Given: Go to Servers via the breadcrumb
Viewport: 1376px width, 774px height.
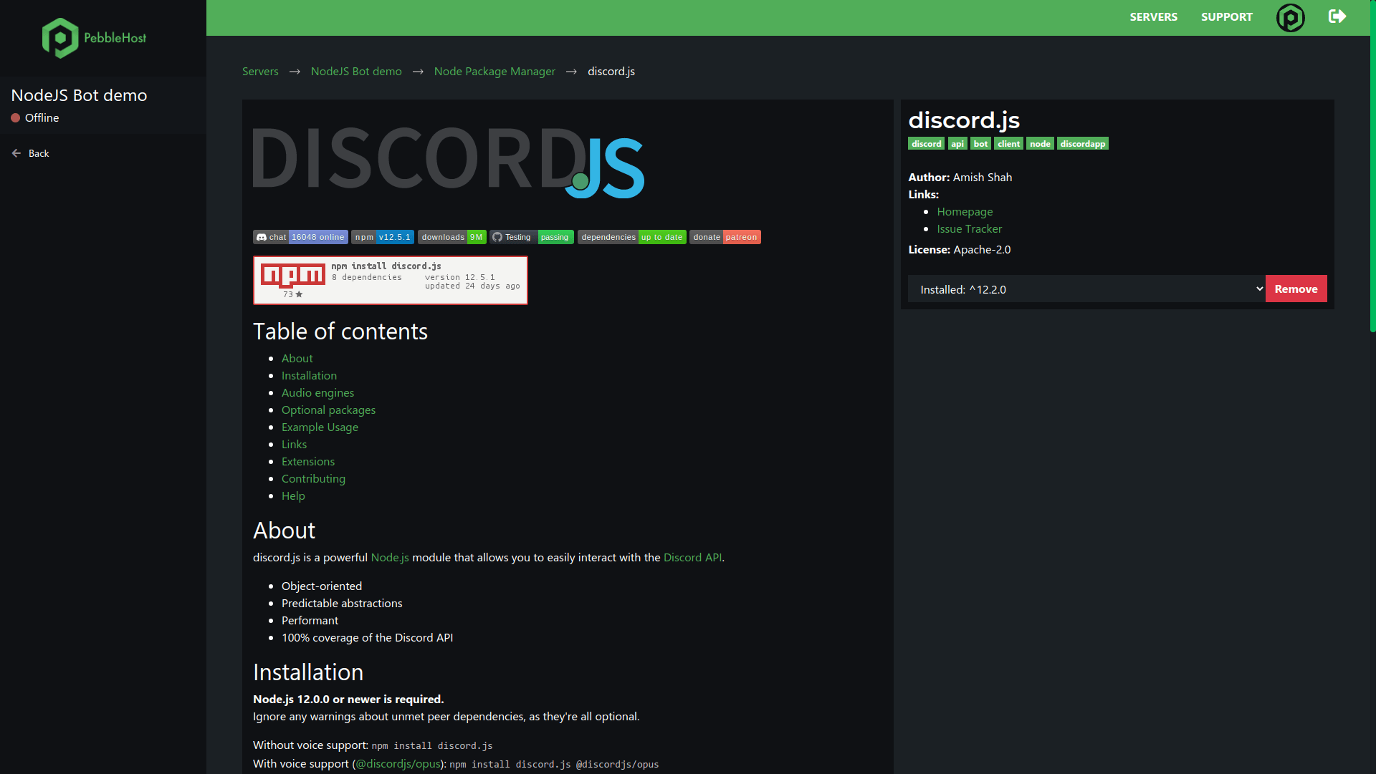Looking at the screenshot, I should (x=260, y=71).
